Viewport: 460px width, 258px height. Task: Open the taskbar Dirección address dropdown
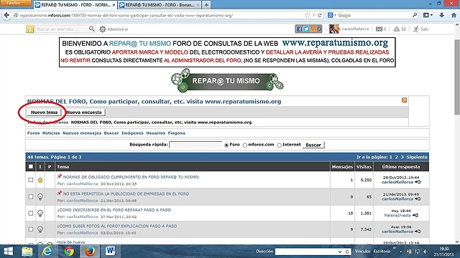340,252
